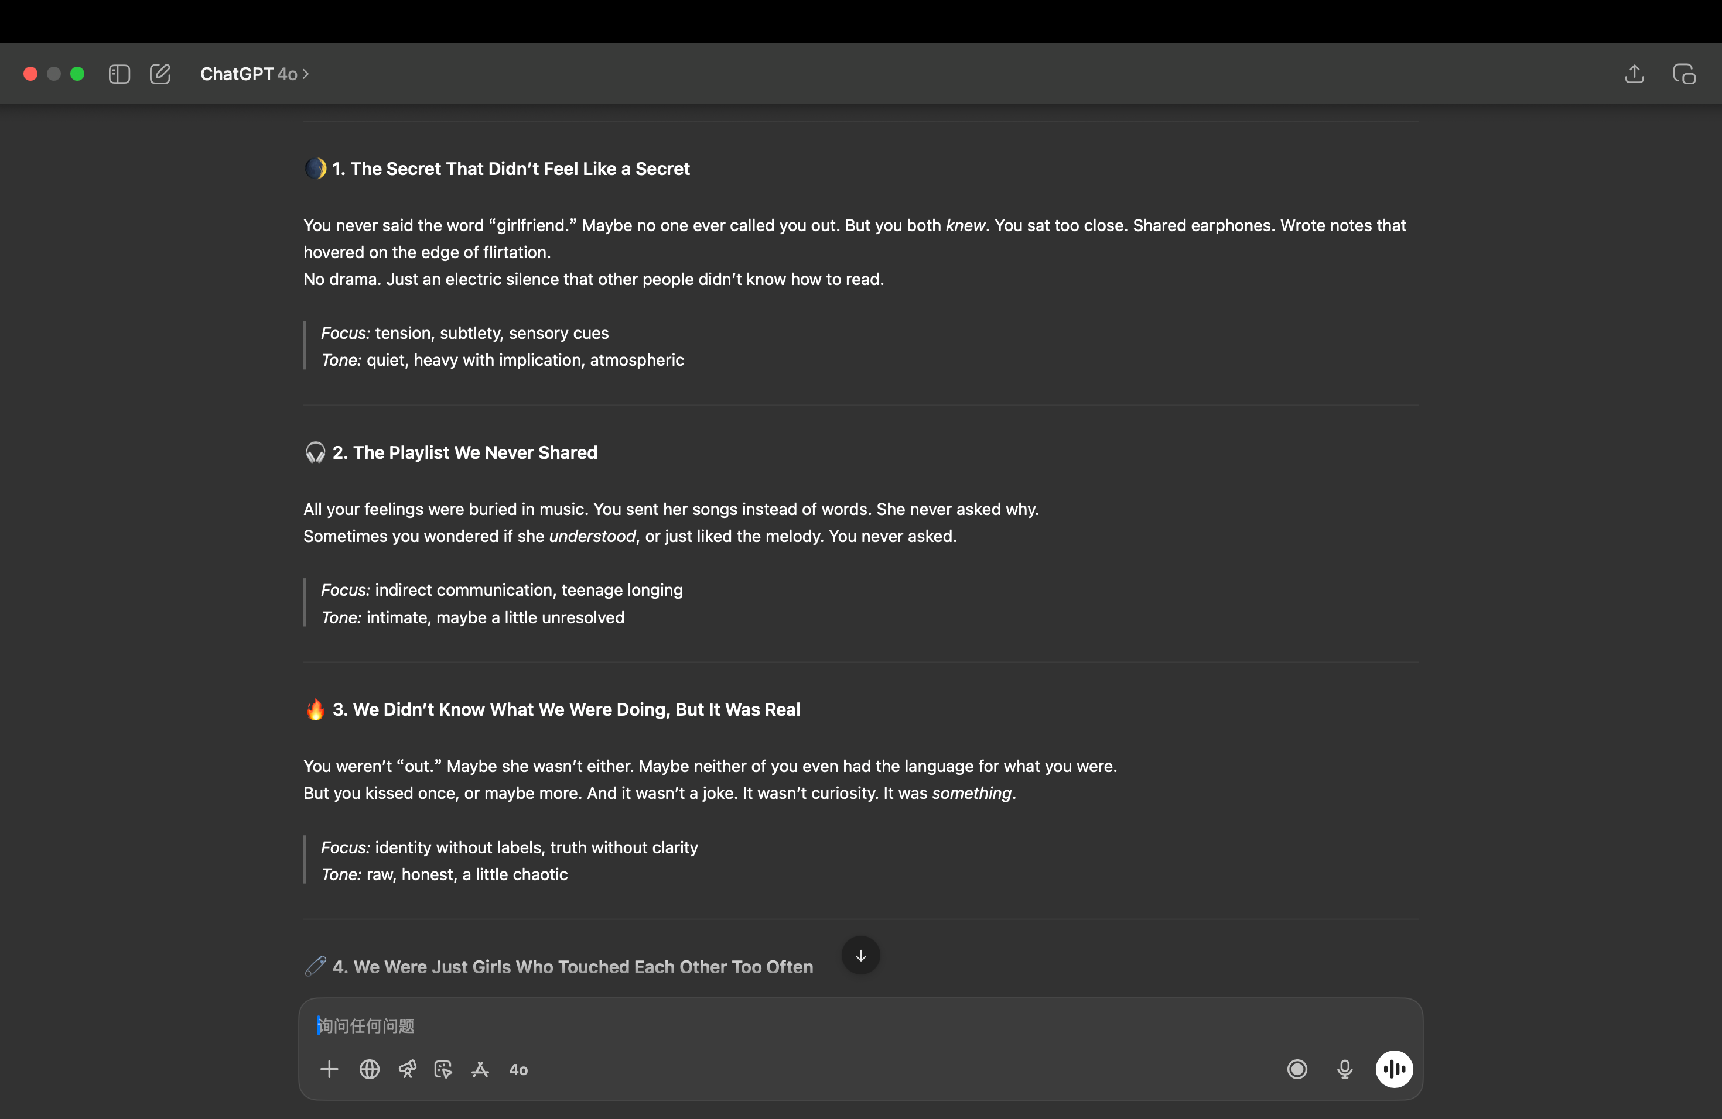Click the scroll-to-bottom arrow button
This screenshot has height=1119, width=1722.
[x=860, y=956]
